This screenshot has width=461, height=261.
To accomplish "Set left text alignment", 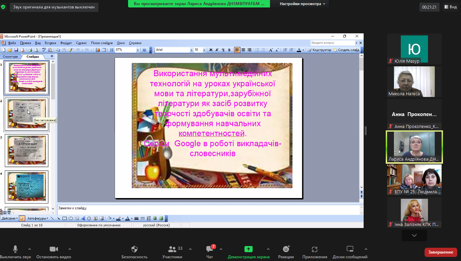I will coord(237,50).
